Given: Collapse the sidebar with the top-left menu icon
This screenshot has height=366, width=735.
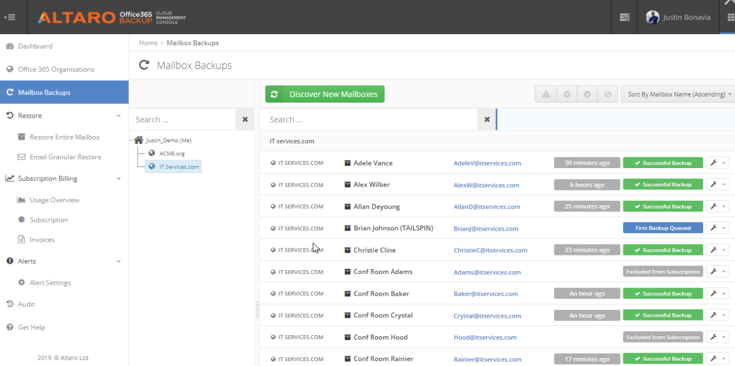Looking at the screenshot, I should (x=10, y=17).
